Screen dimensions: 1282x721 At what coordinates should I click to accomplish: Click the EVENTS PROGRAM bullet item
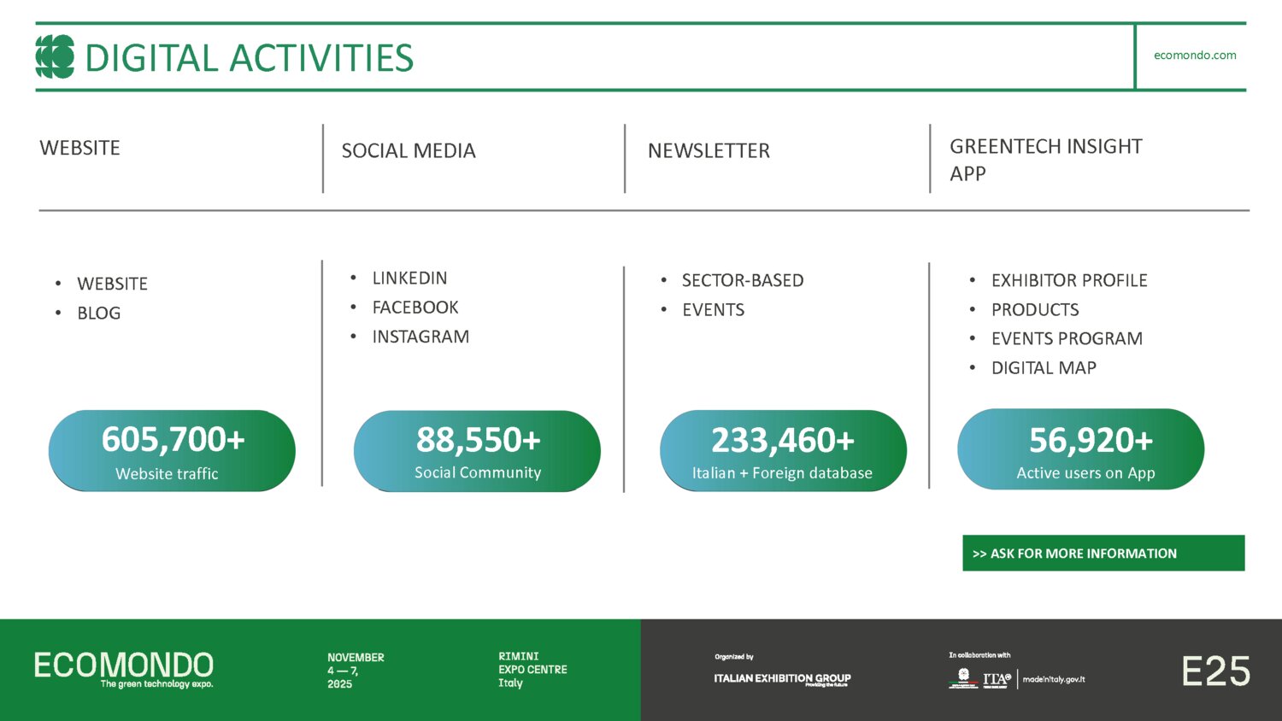coord(1067,339)
